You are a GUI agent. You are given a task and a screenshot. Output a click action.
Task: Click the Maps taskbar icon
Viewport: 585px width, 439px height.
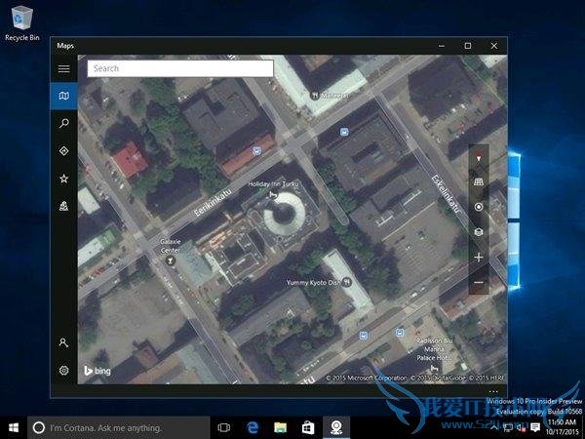(336, 428)
